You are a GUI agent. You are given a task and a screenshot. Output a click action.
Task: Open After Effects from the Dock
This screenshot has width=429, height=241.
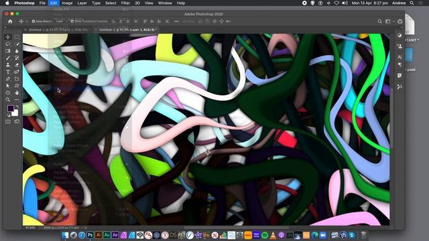(115, 235)
